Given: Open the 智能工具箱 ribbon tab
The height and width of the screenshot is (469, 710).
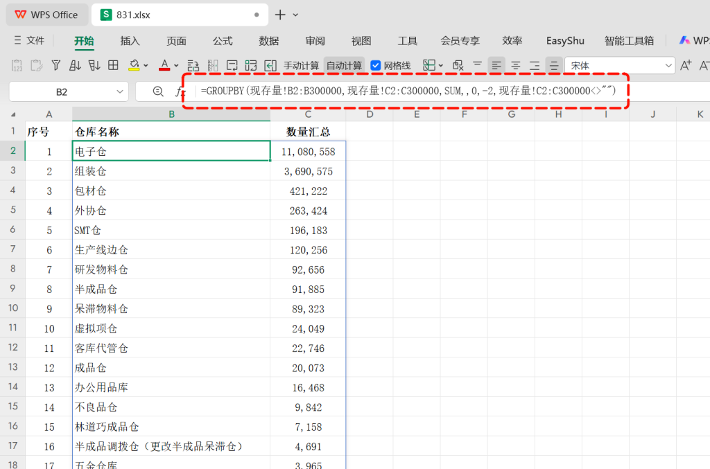Looking at the screenshot, I should click(x=629, y=41).
